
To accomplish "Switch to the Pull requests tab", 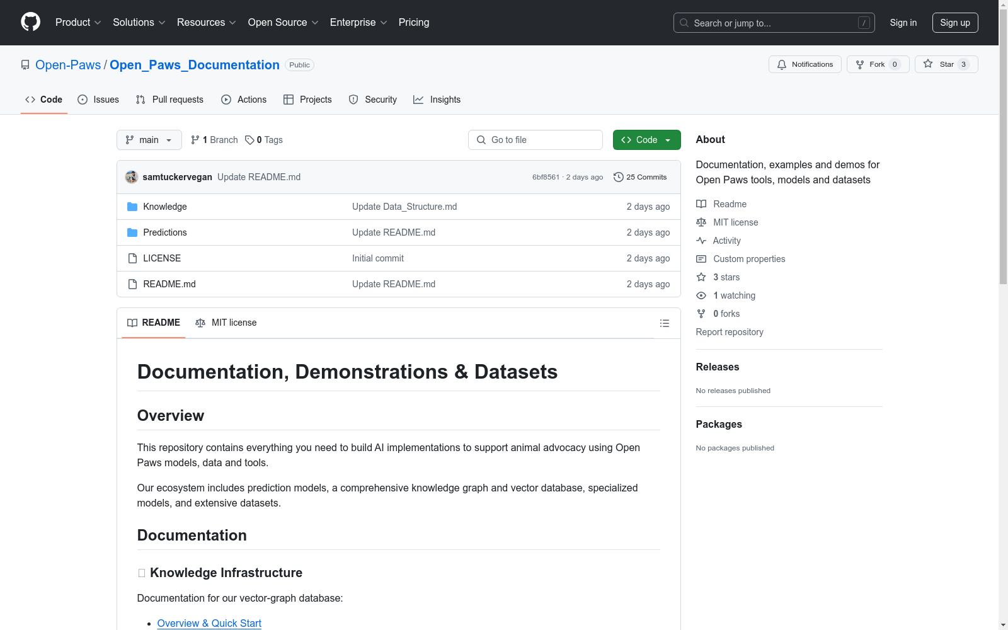I will point(169,100).
